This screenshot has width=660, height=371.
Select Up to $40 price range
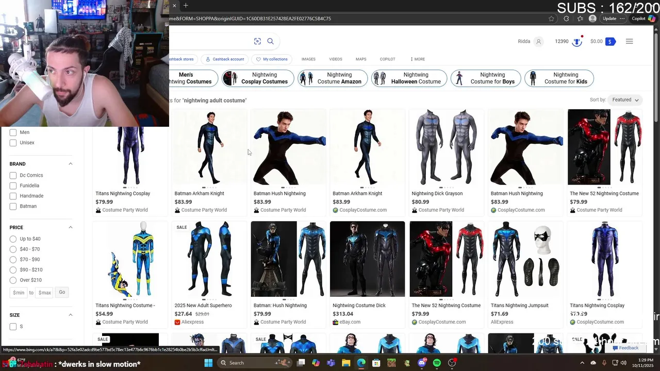coord(13,239)
